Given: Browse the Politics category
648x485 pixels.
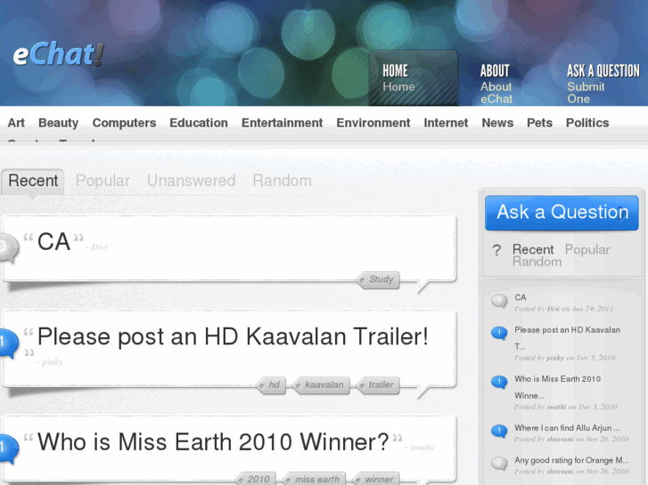Looking at the screenshot, I should point(586,123).
